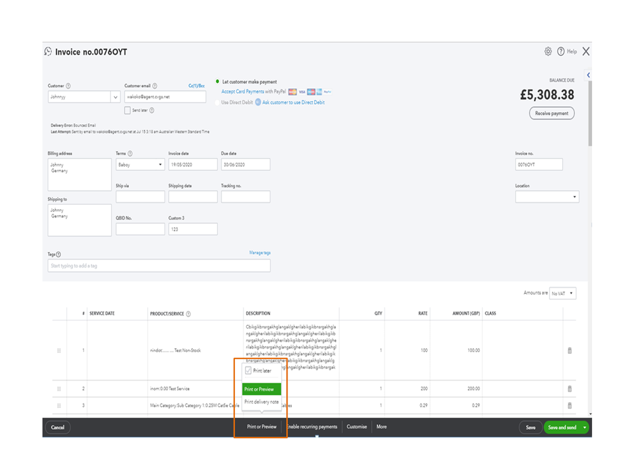Choose Print delivery note in popup menu
This screenshot has width=634, height=475.
click(x=261, y=402)
